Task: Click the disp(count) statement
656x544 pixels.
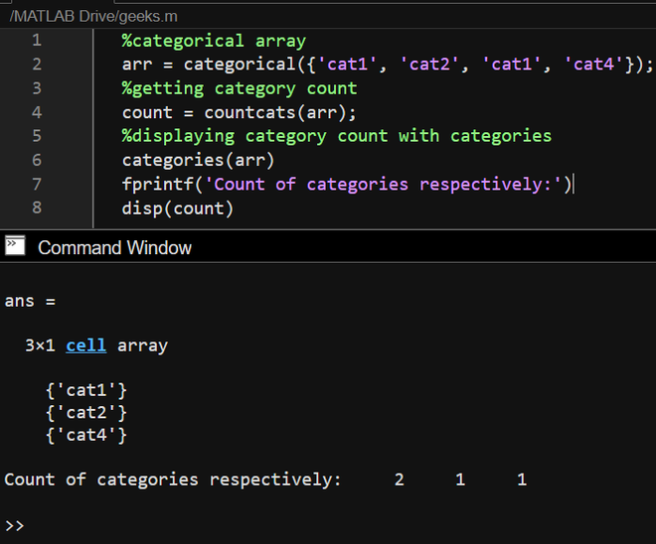Action: [177, 207]
